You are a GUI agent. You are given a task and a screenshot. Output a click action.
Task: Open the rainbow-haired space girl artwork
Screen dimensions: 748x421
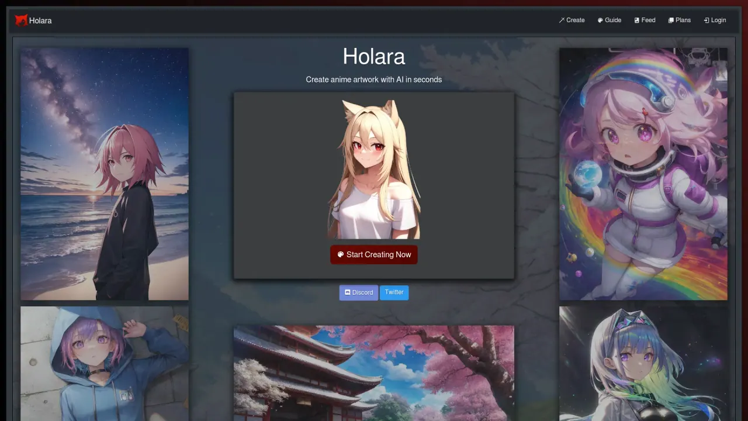(x=643, y=364)
